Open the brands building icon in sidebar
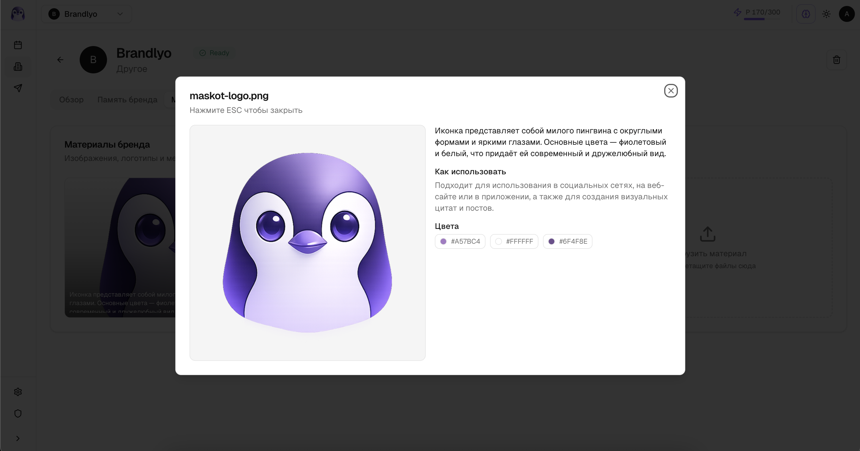This screenshot has width=860, height=451. [x=18, y=67]
